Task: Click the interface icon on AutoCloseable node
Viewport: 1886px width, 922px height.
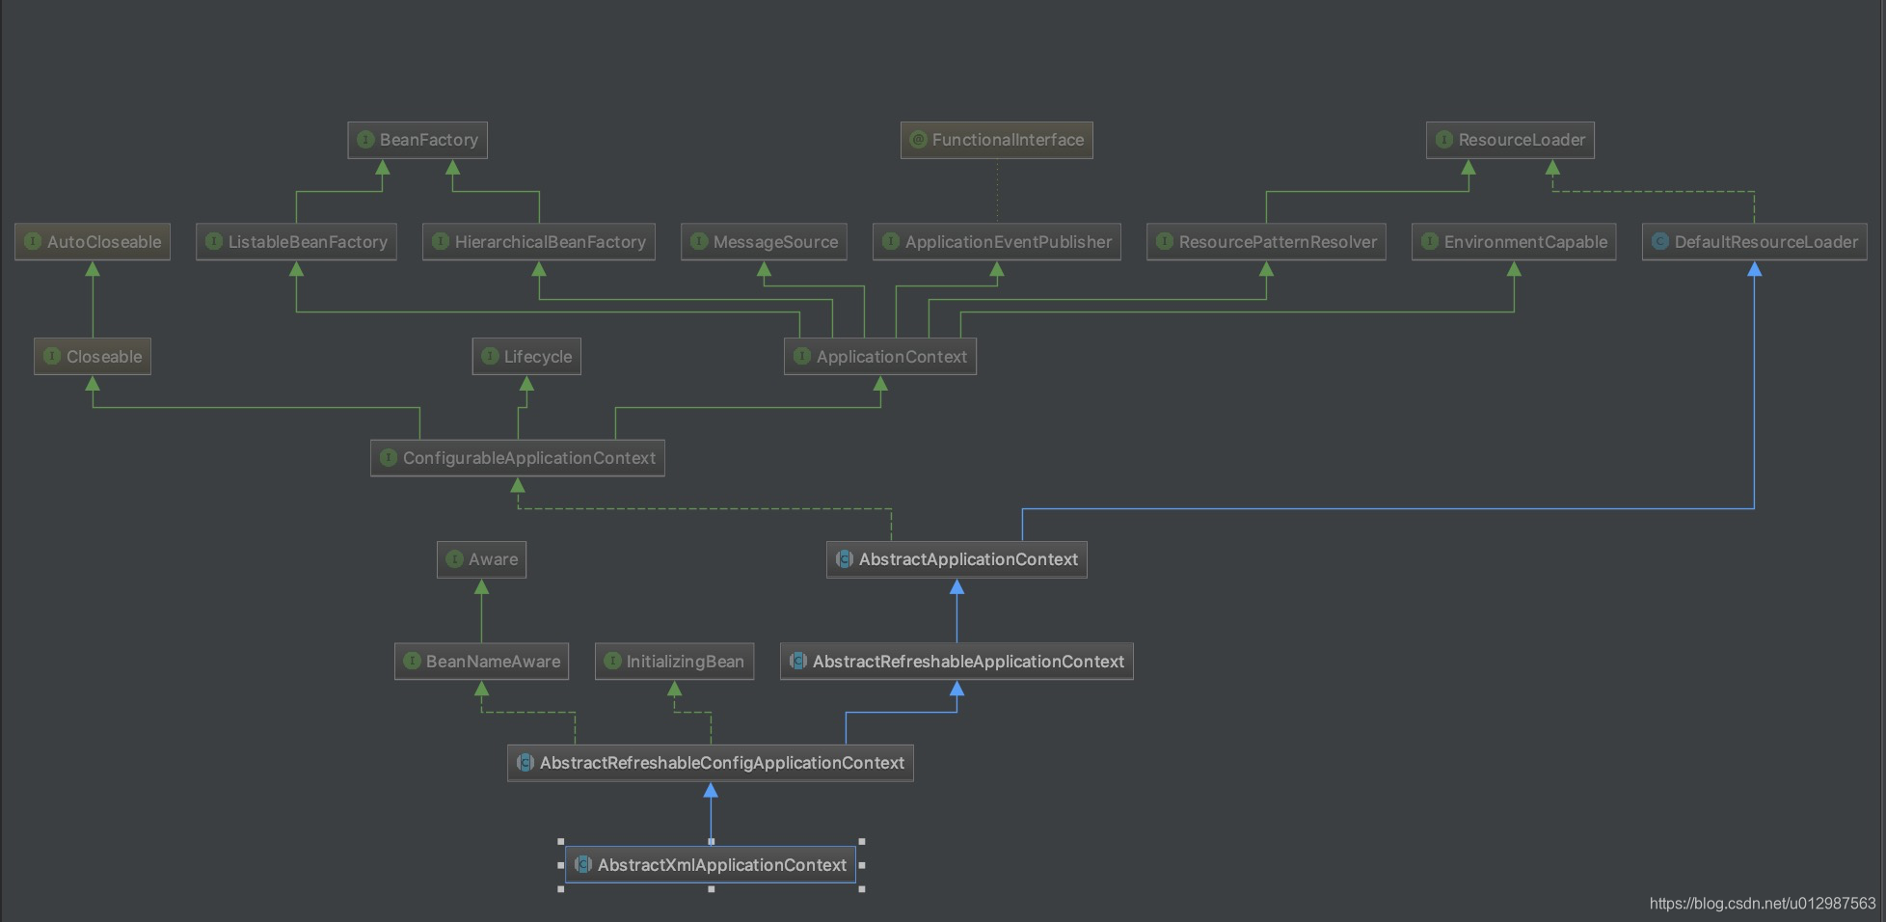Action: [x=31, y=242]
